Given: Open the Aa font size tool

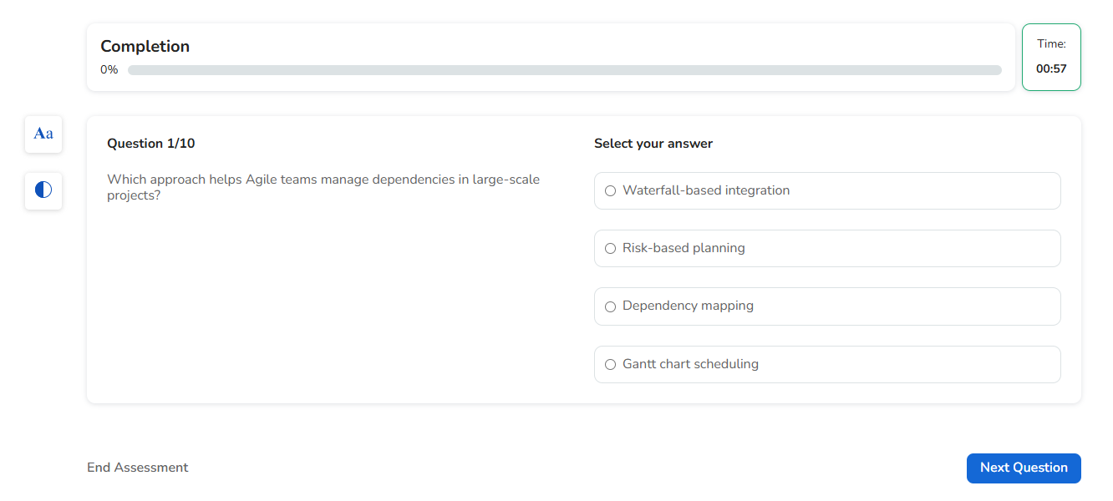Looking at the screenshot, I should click(x=43, y=134).
